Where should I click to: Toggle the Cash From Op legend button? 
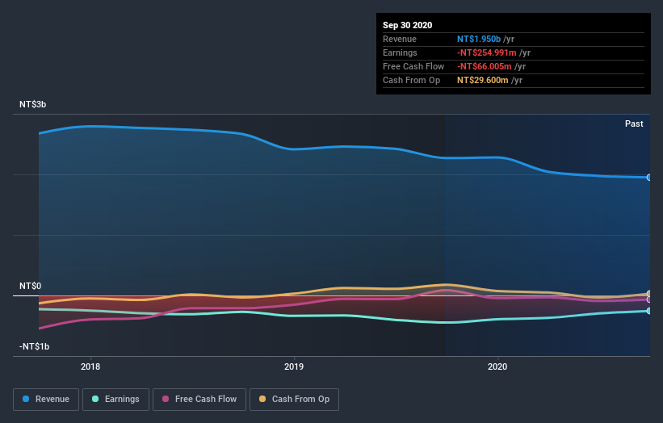coord(294,400)
